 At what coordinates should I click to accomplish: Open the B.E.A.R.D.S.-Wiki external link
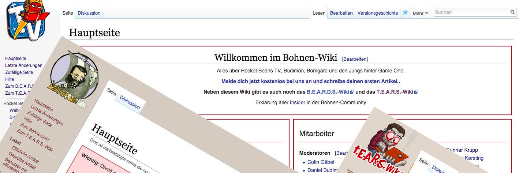point(330,92)
